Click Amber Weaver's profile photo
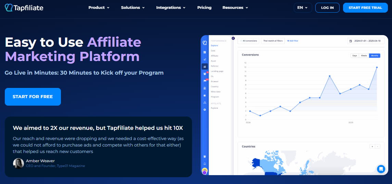This screenshot has width=392, height=184. coord(18,163)
